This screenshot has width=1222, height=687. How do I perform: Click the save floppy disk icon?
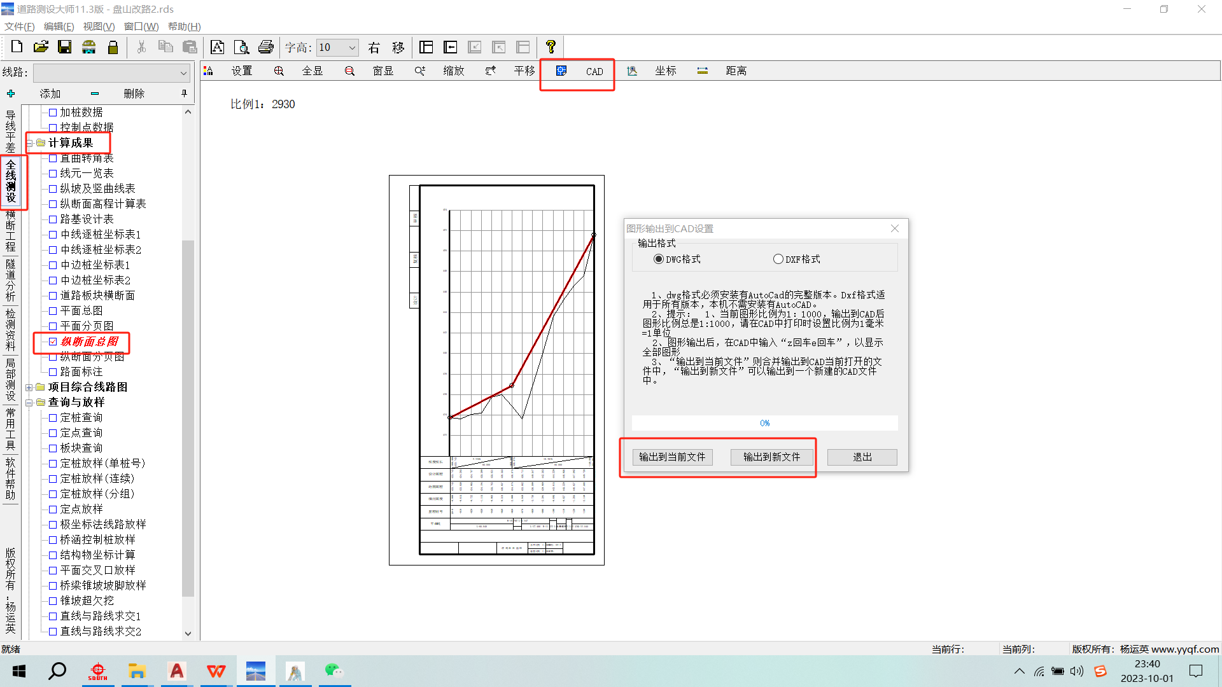tap(65, 47)
